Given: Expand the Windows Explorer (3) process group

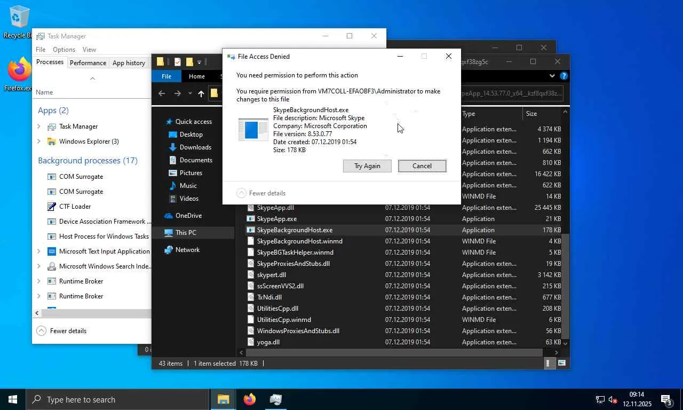Looking at the screenshot, I should tap(38, 141).
